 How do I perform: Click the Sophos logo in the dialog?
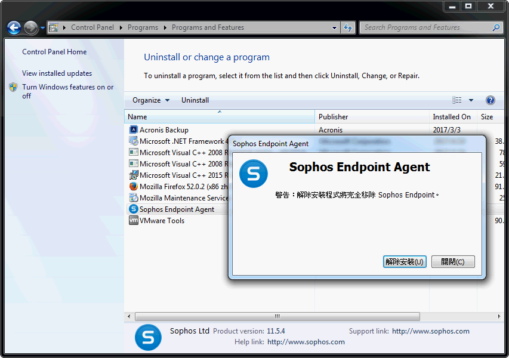254,174
